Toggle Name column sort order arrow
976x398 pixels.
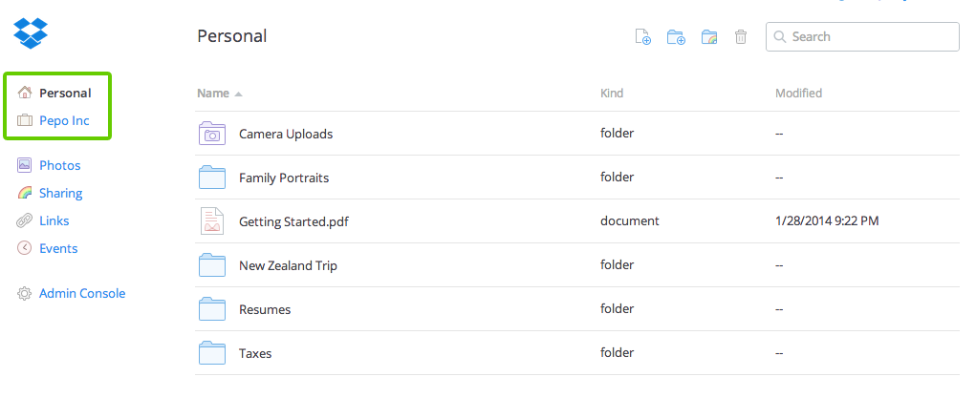click(238, 94)
